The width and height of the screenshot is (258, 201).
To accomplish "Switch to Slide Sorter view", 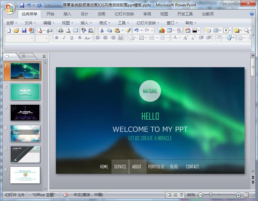I will coord(175,195).
